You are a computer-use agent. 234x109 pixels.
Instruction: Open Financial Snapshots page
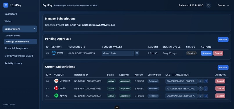point(16,48)
